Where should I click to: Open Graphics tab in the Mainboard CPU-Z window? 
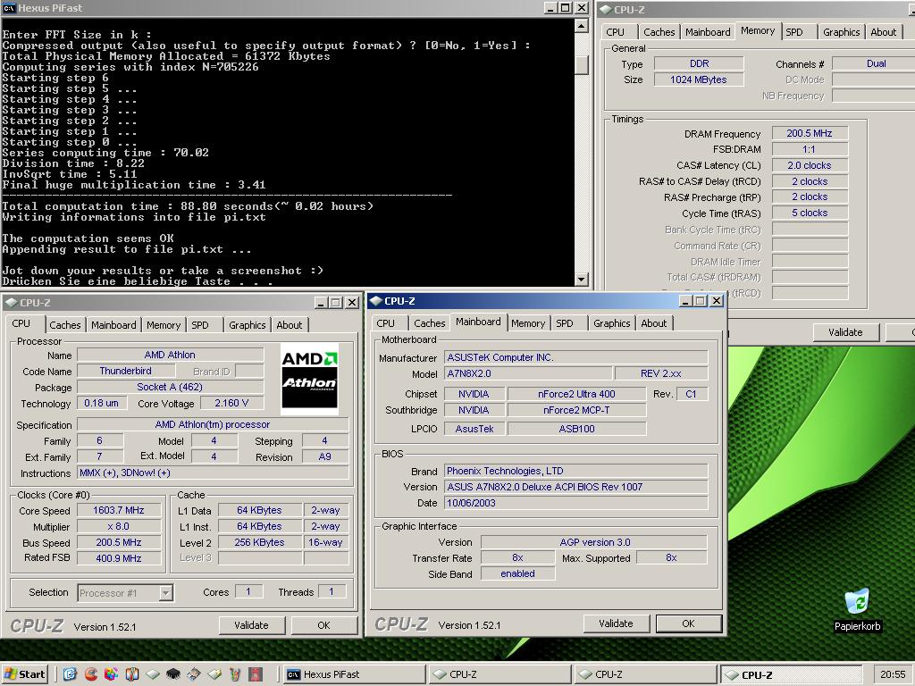pyautogui.click(x=611, y=323)
